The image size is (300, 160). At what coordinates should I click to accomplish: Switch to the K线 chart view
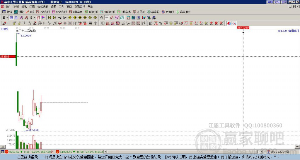[x=30, y=12]
